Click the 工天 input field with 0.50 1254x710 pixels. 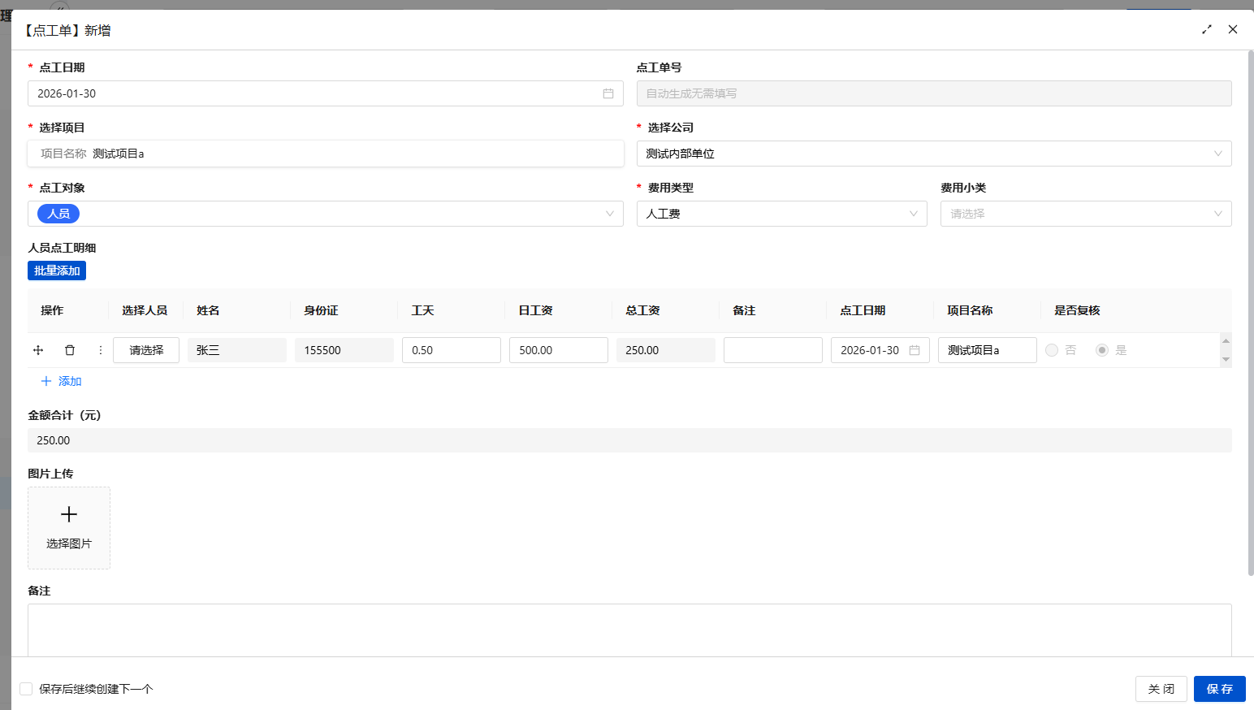[x=451, y=350]
